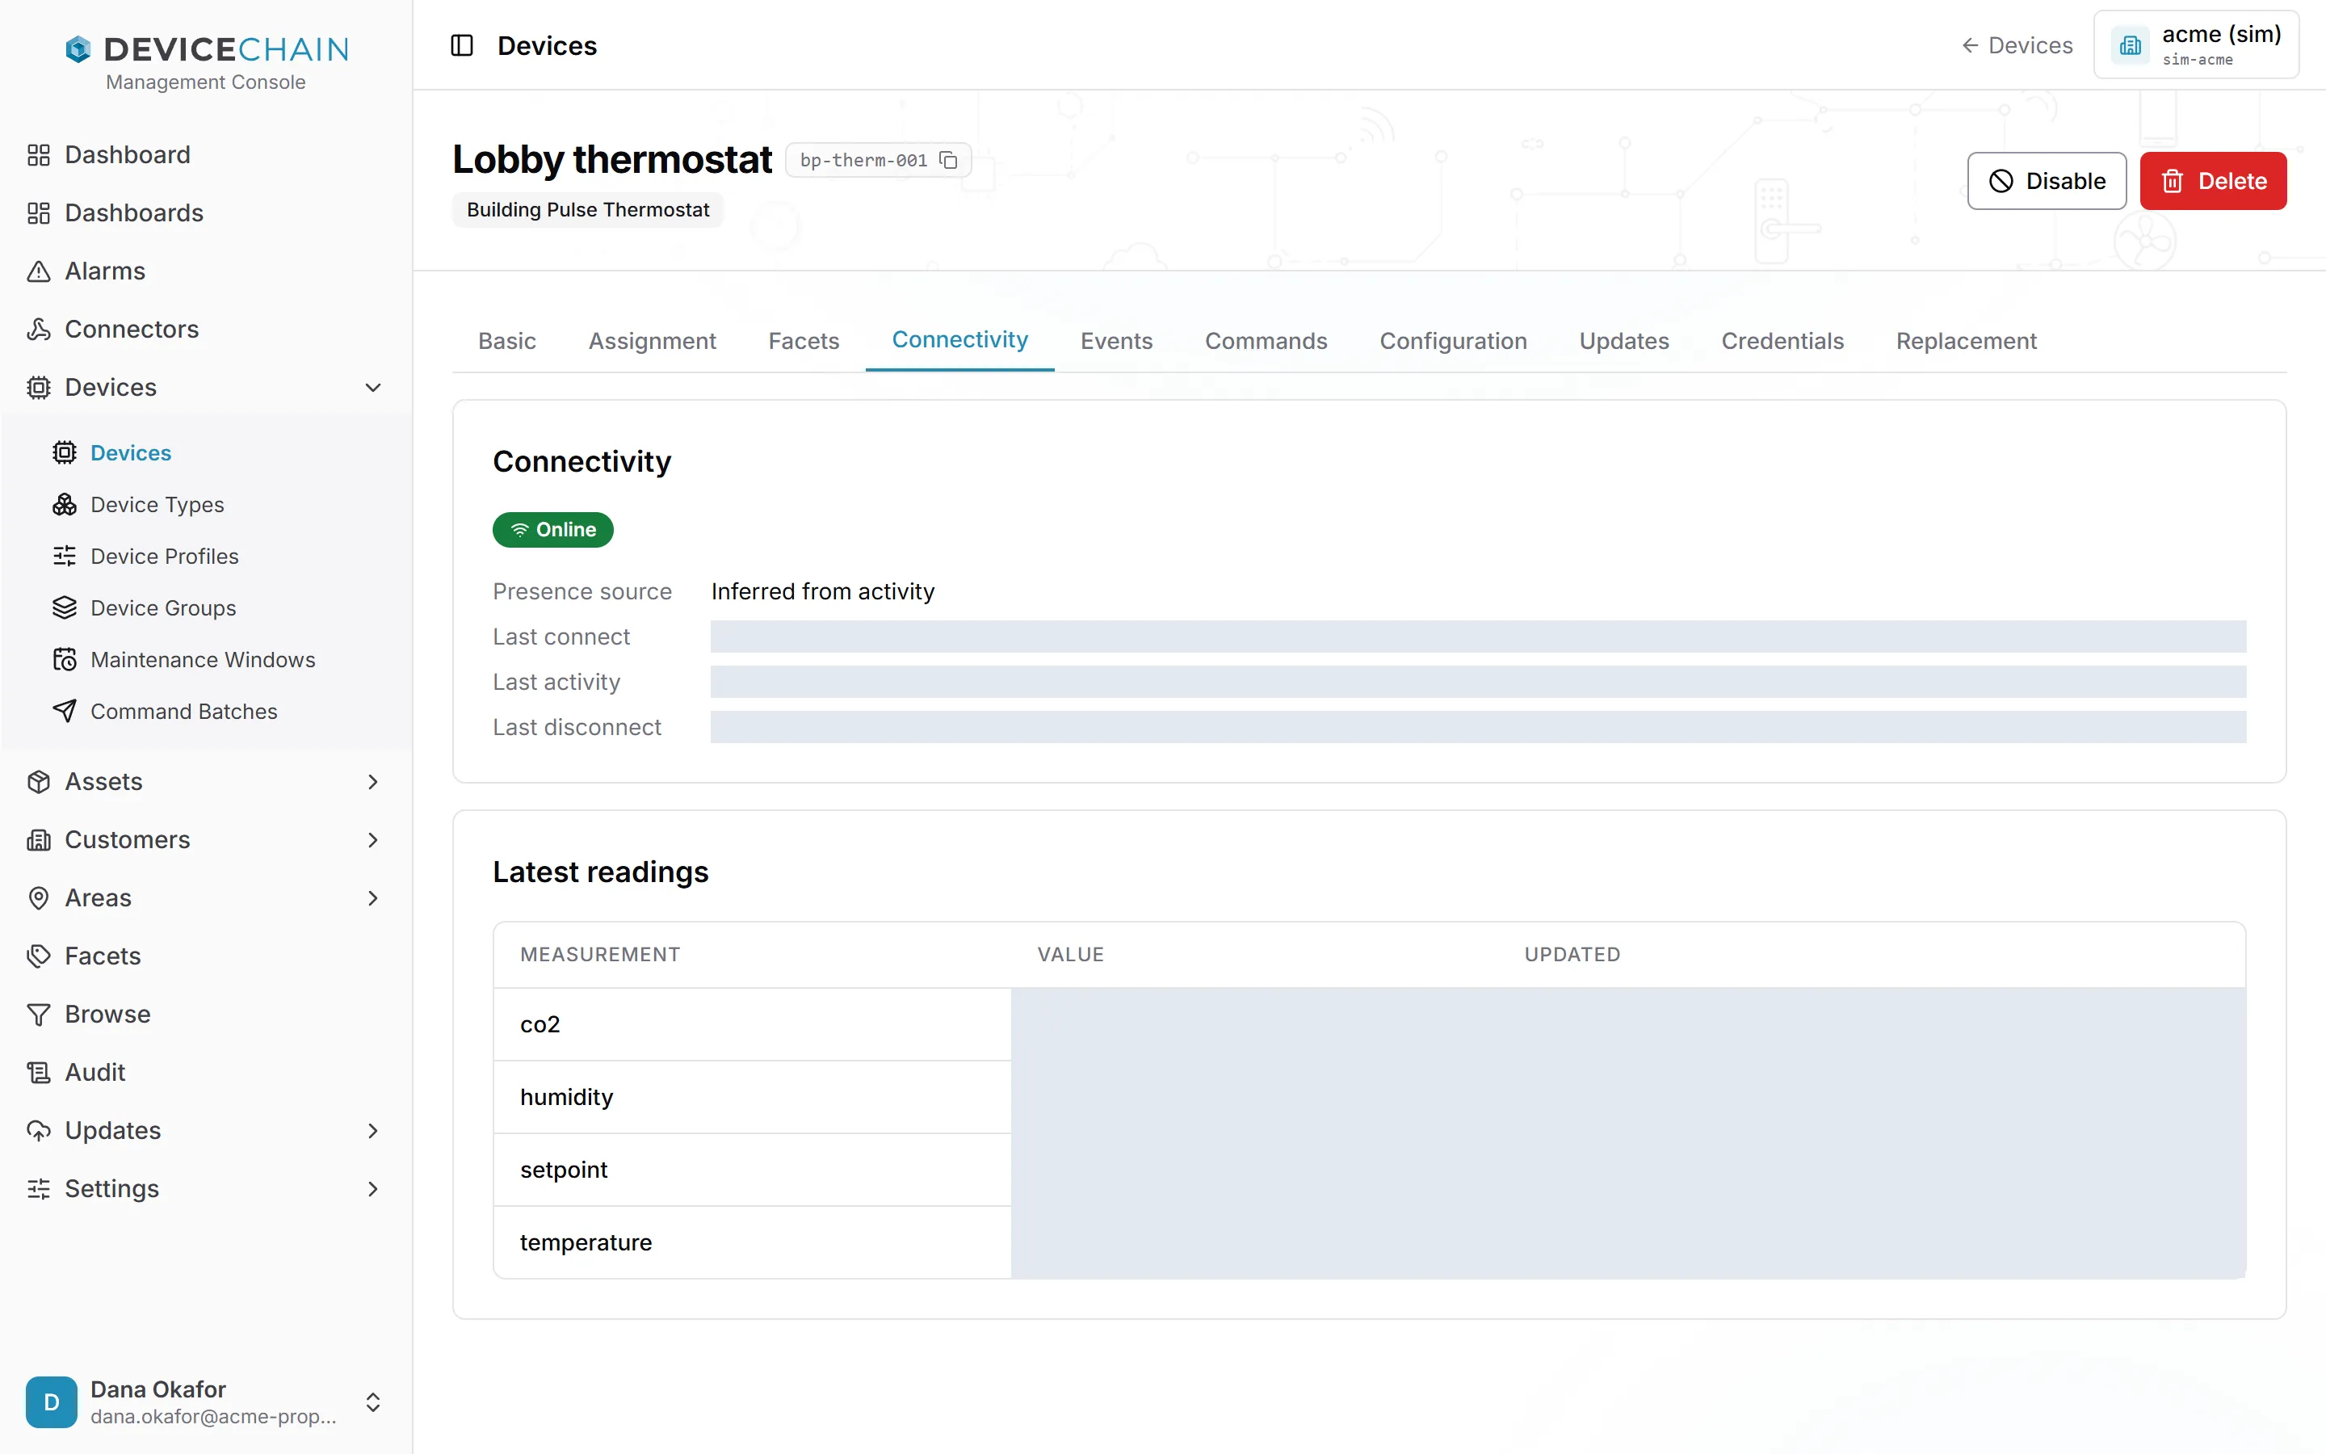Click the Browse funnel icon

point(39,1015)
